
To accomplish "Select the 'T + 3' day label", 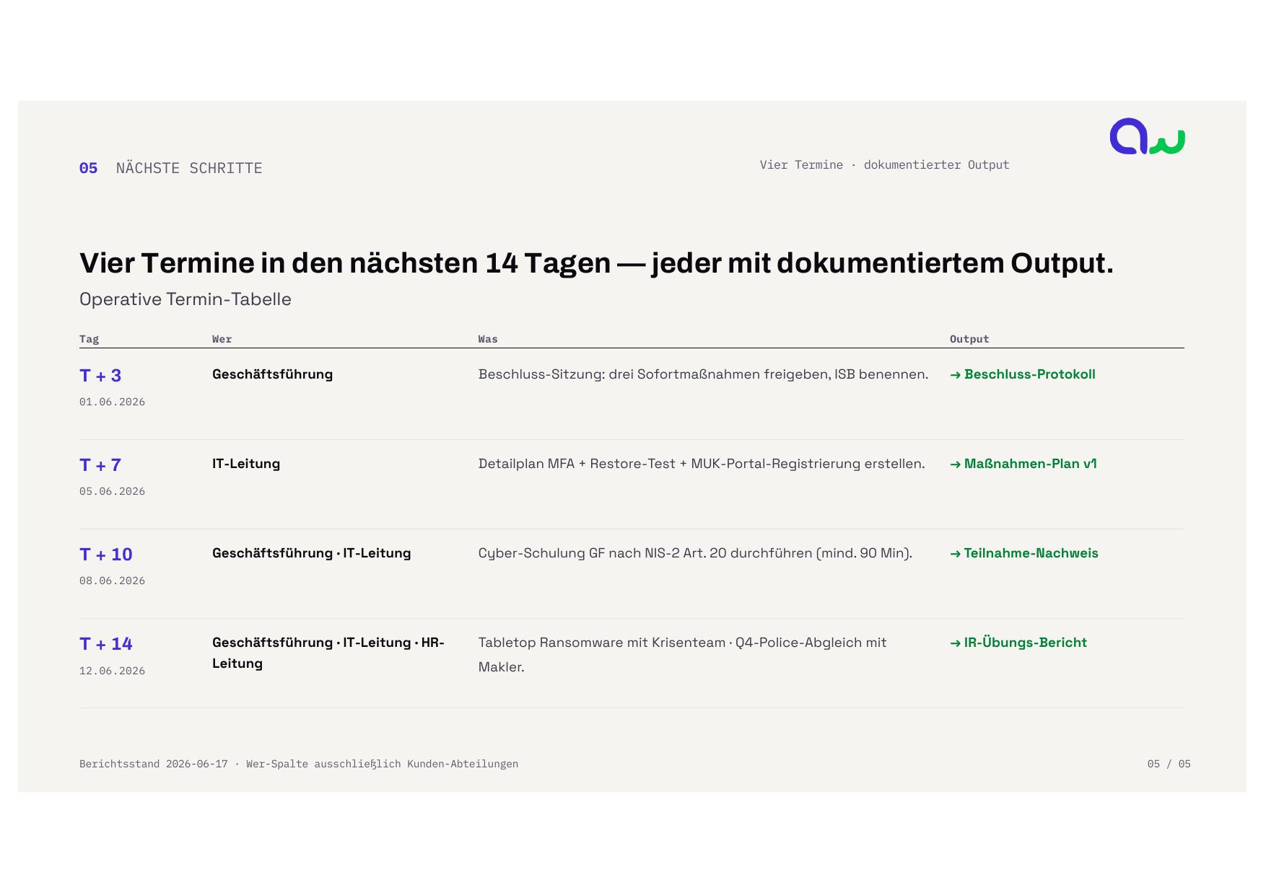I will (100, 376).
